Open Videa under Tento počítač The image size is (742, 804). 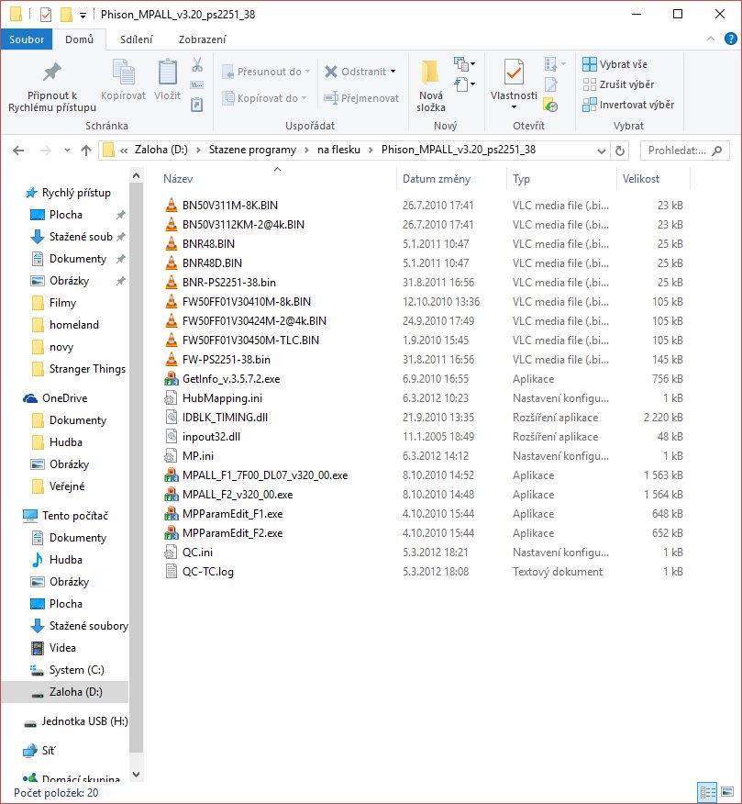pyautogui.click(x=62, y=648)
